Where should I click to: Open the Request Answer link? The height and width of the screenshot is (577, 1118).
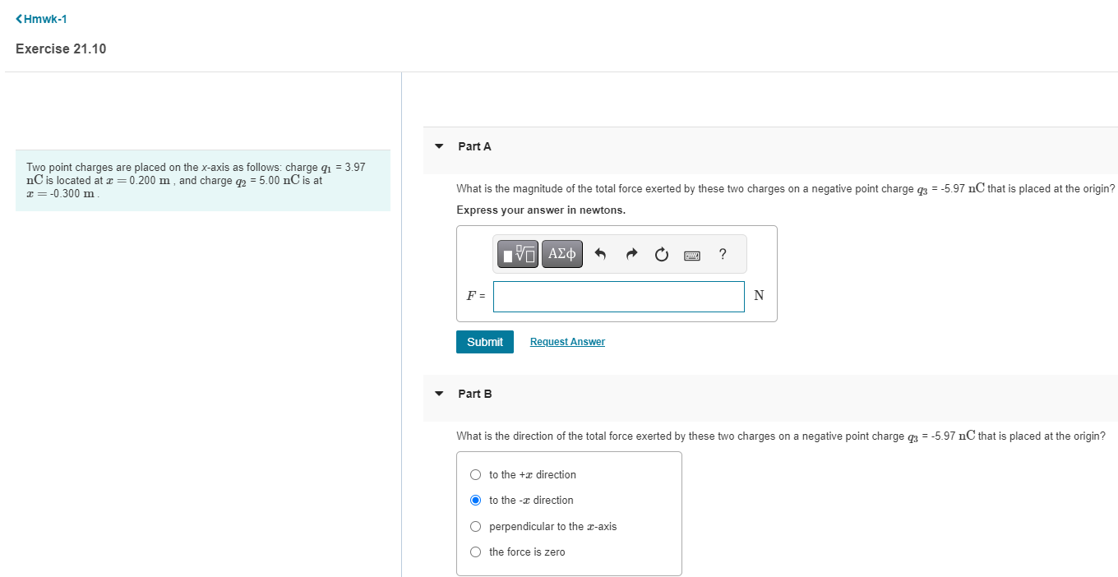click(567, 341)
